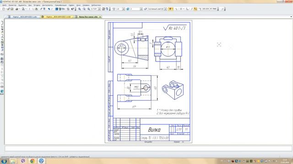Image resolution: width=293 pixels, height=164 pixels.
Task: Open the Инструменты menu
Action: [47, 5]
